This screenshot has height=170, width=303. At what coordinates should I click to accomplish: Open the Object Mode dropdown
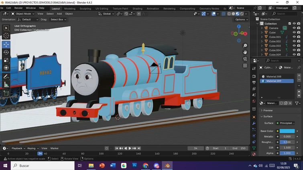pos(23,14)
